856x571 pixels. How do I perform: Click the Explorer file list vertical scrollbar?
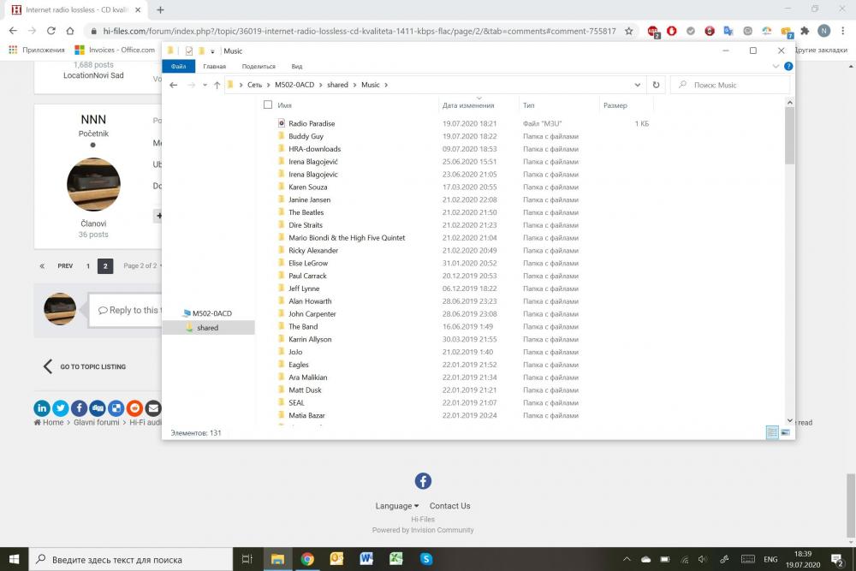point(789,135)
